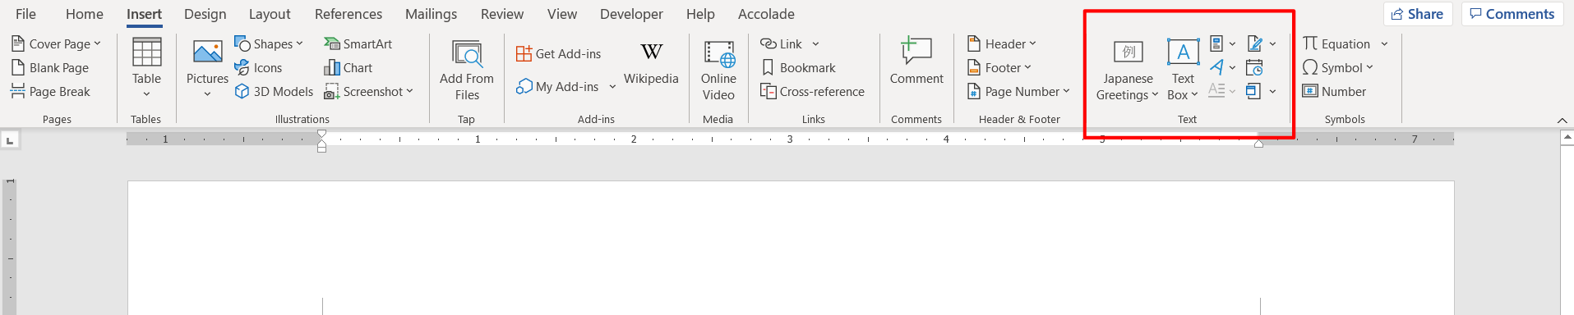Switch to the Review tab

(x=502, y=14)
